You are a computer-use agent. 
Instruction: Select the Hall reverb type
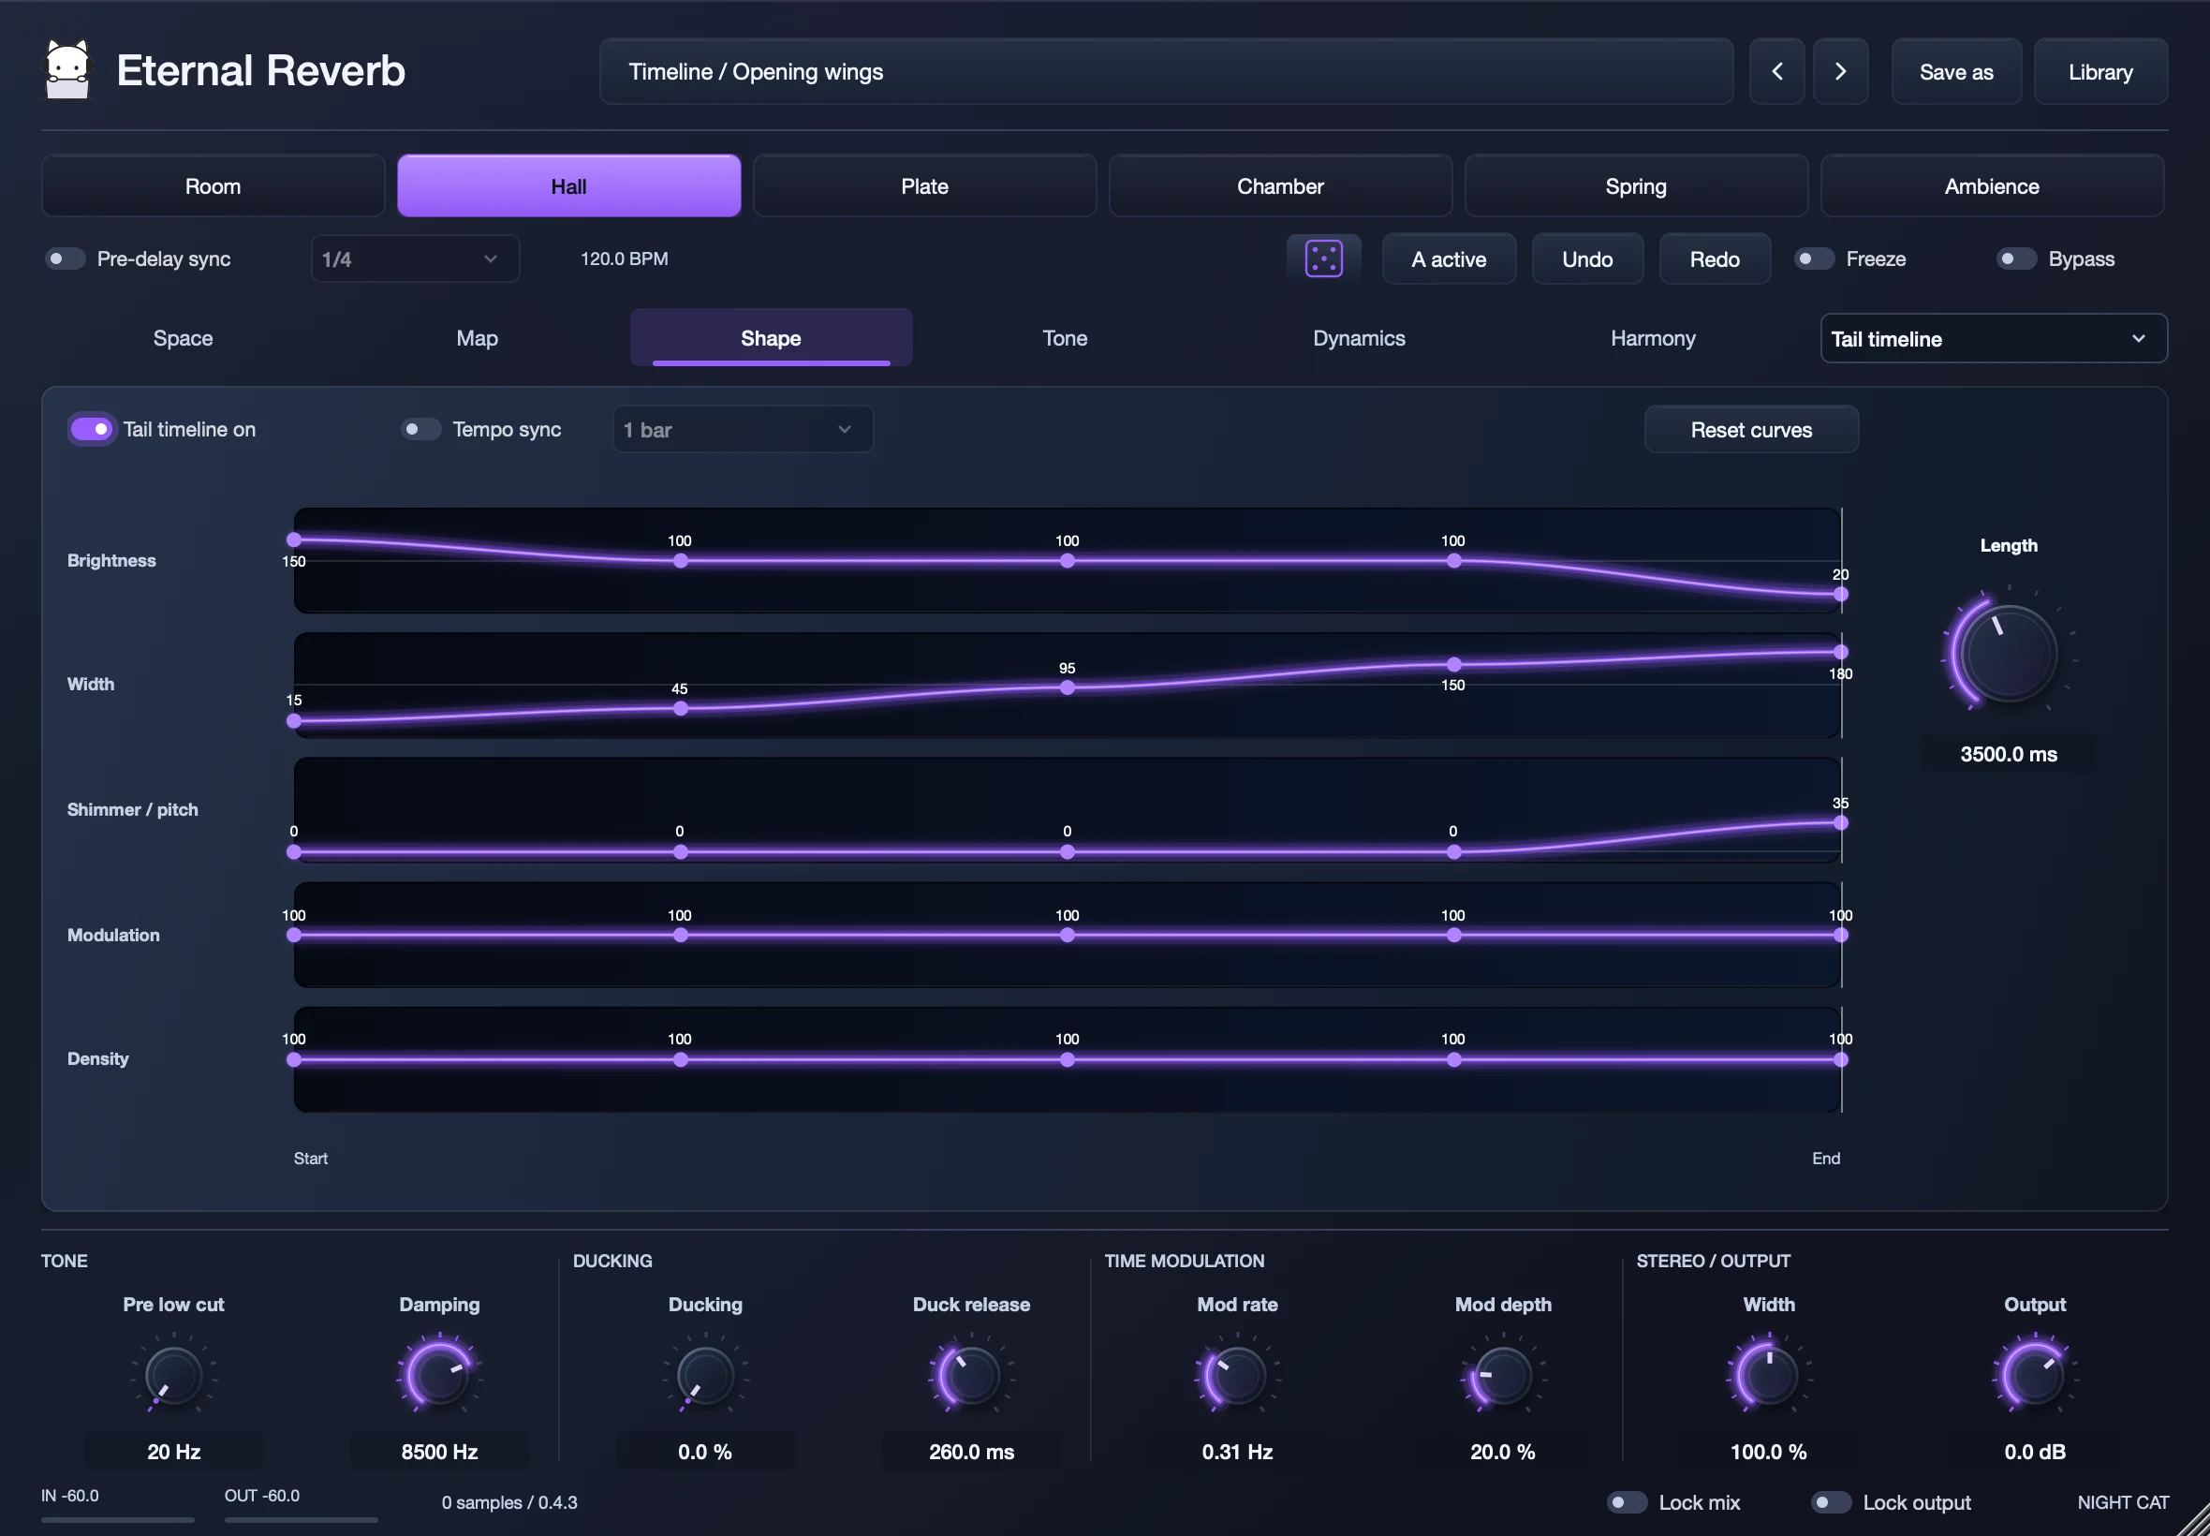tap(568, 185)
